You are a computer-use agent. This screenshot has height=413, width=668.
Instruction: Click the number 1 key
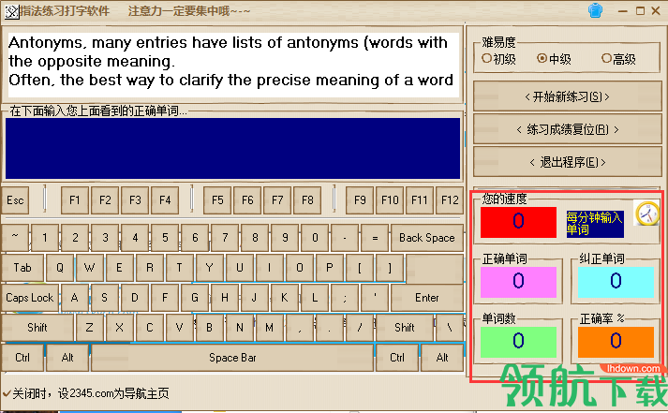point(45,238)
